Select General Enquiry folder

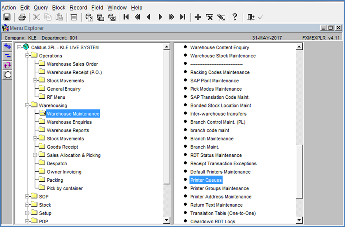click(x=64, y=89)
